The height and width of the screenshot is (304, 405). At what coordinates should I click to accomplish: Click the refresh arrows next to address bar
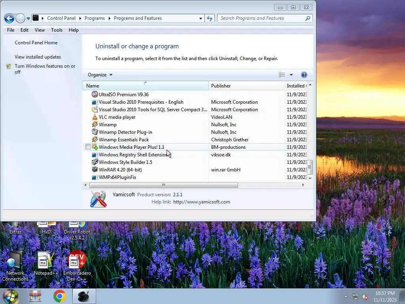point(210,18)
